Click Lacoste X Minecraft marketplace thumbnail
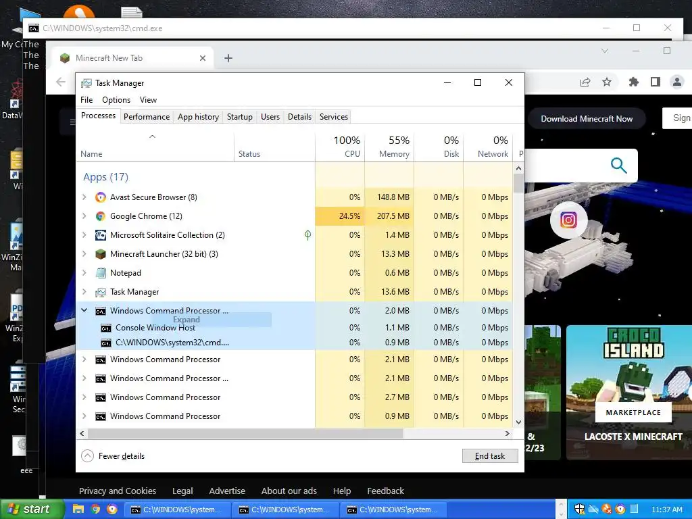692x519 pixels. [x=629, y=392]
